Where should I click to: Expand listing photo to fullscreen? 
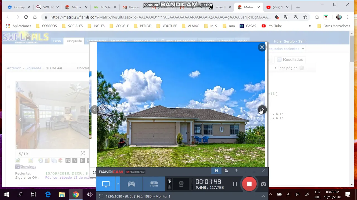(83, 153)
